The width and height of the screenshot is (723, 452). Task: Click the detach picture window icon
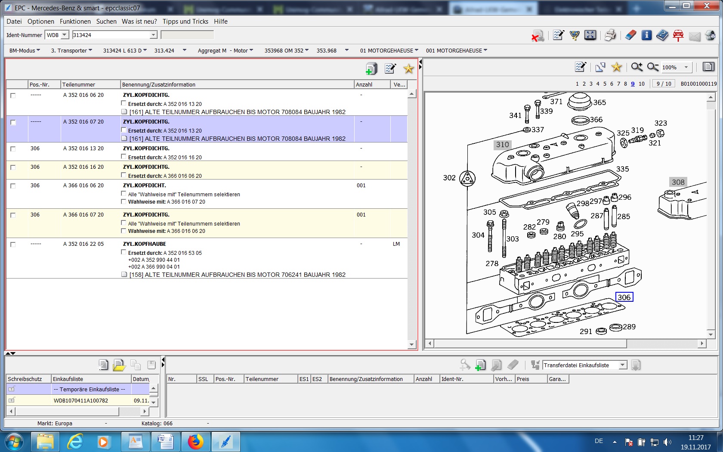[x=600, y=67]
